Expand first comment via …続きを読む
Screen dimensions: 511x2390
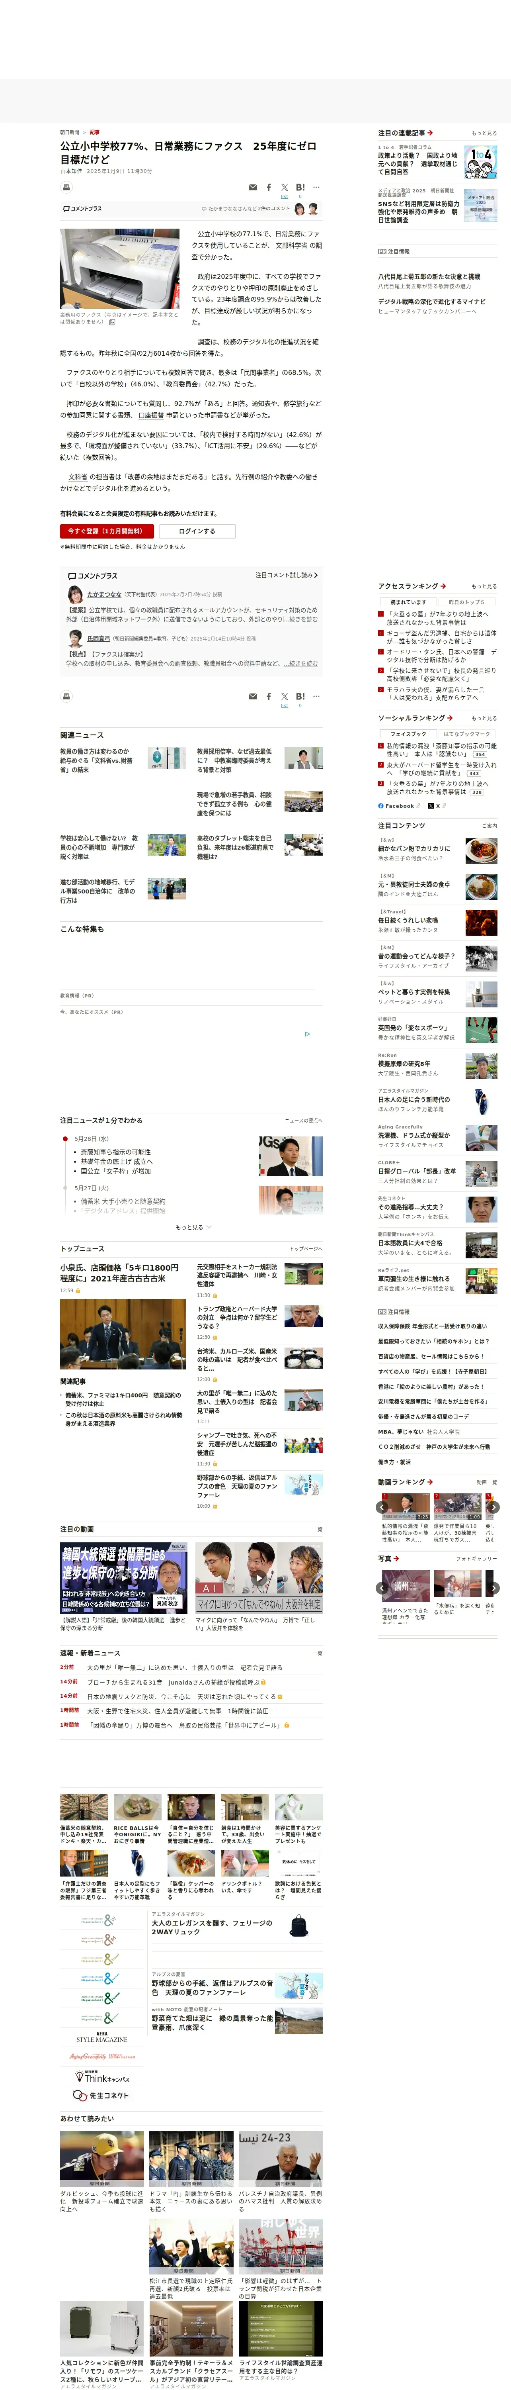tap(301, 619)
